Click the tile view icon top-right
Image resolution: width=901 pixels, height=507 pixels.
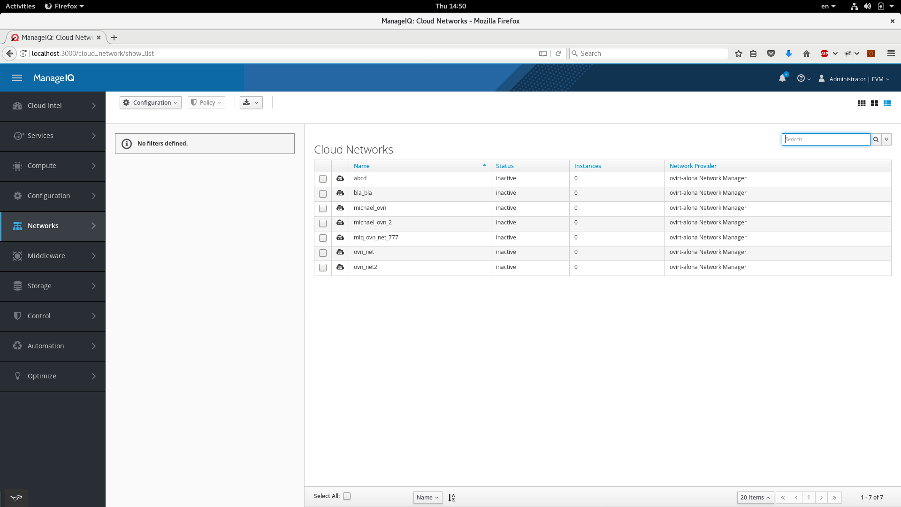[x=874, y=103]
